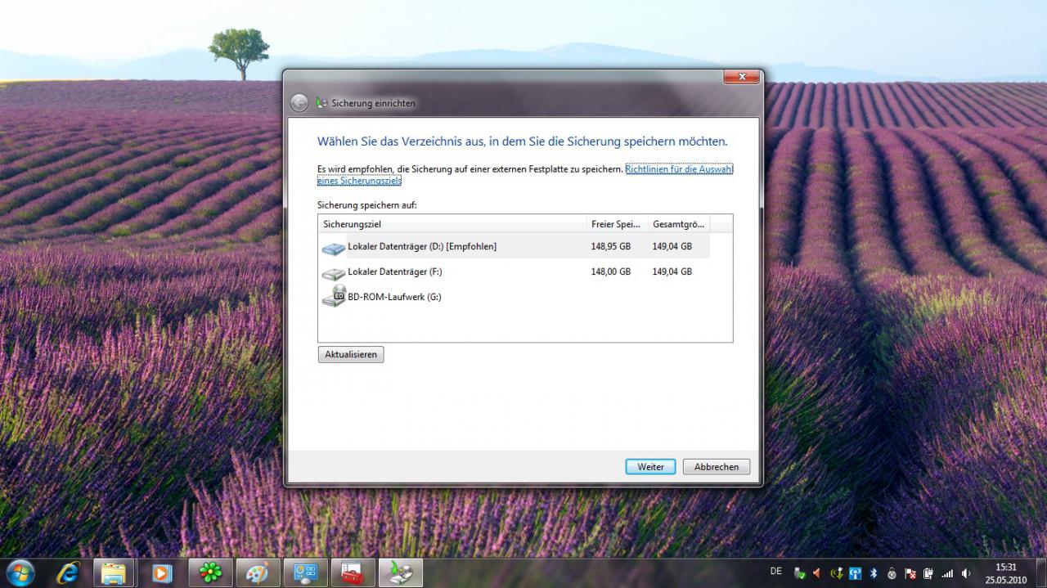Open the volume speaker tray icon
This screenshot has height=588, width=1047.
coord(966,573)
